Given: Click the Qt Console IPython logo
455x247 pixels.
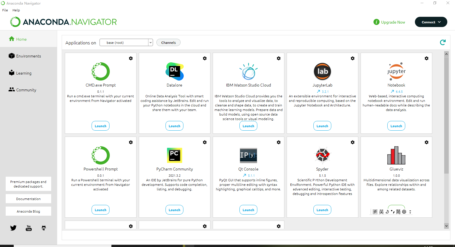Looking at the screenshot, I should pyautogui.click(x=249, y=155).
